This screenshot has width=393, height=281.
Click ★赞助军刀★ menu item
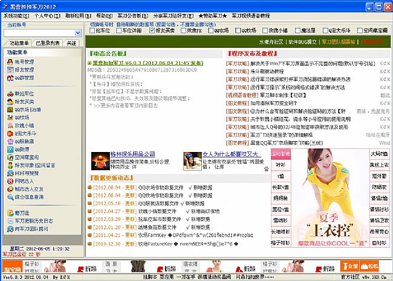click(213, 16)
